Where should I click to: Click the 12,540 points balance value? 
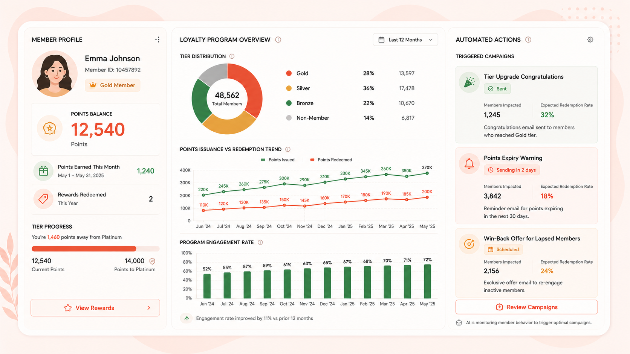[98, 129]
